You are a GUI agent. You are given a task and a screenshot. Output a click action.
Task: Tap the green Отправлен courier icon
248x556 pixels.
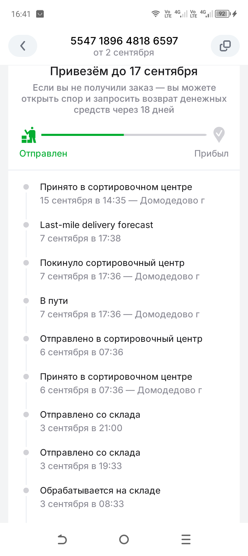(x=29, y=135)
